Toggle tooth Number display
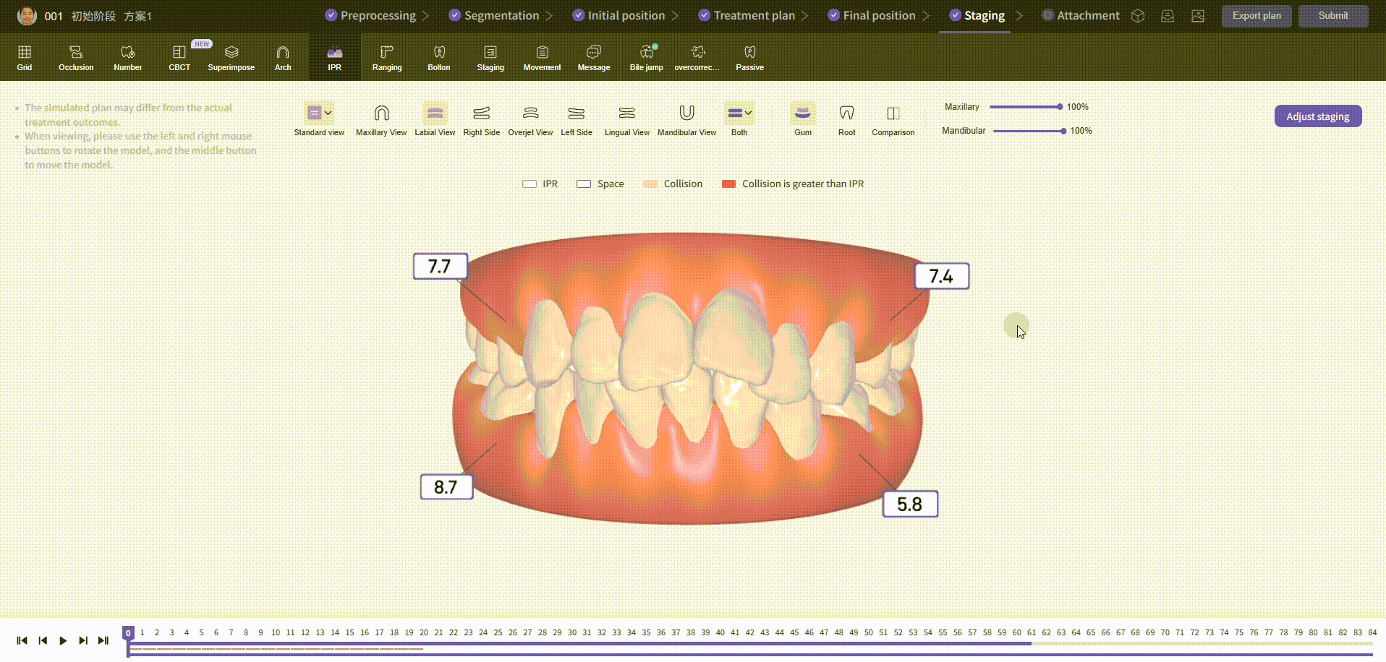 [127, 58]
